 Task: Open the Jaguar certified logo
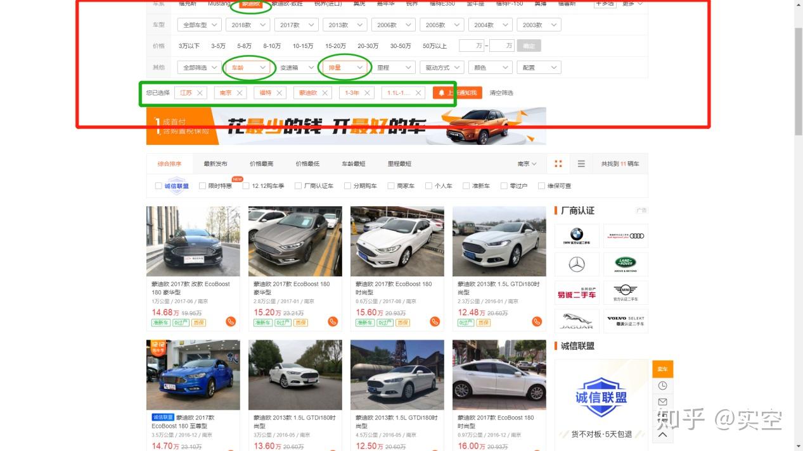(x=577, y=321)
